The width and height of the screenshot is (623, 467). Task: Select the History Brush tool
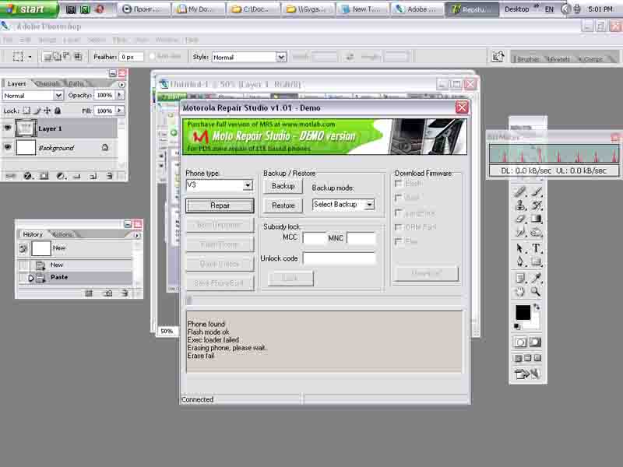536,205
